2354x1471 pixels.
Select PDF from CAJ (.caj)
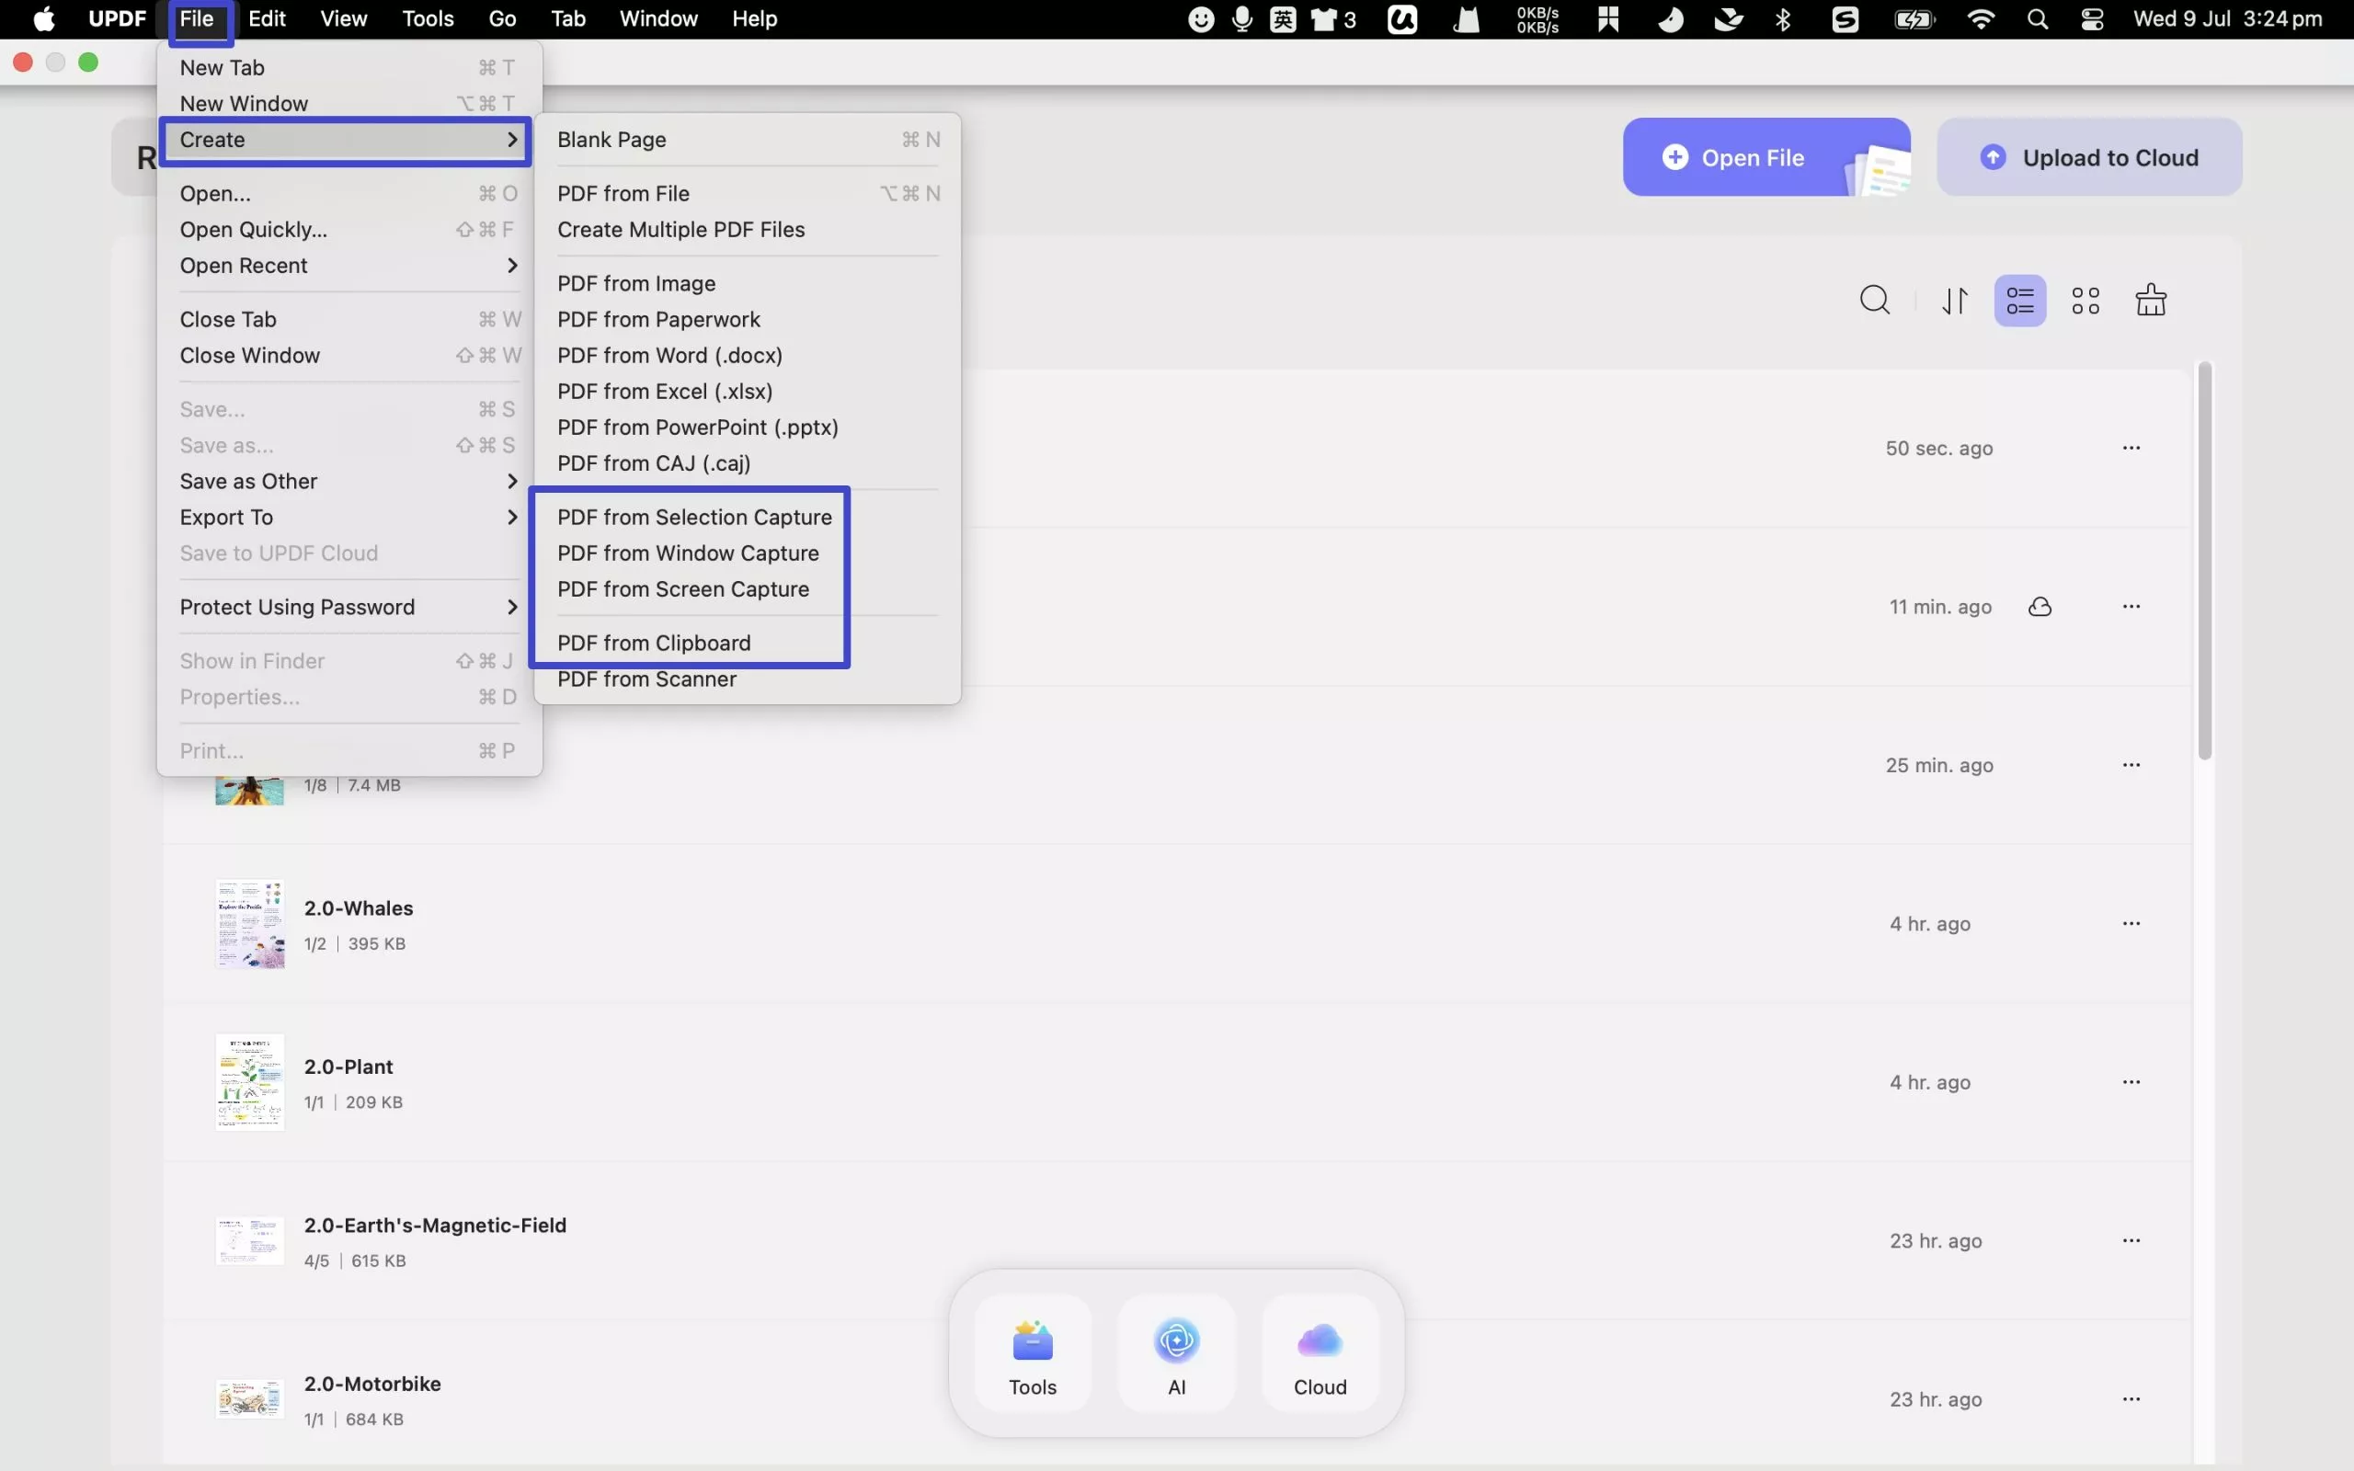pos(747,463)
